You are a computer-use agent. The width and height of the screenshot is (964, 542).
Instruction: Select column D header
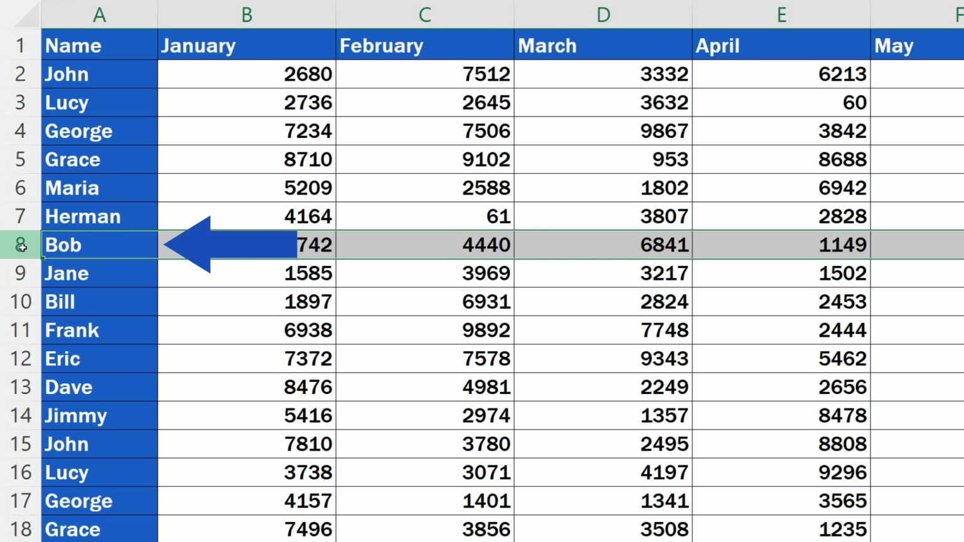(603, 14)
